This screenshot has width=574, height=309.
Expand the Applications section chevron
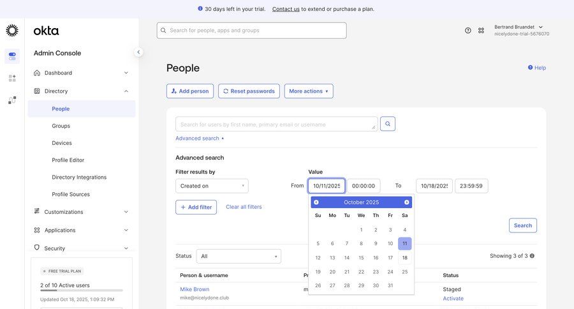click(x=126, y=230)
